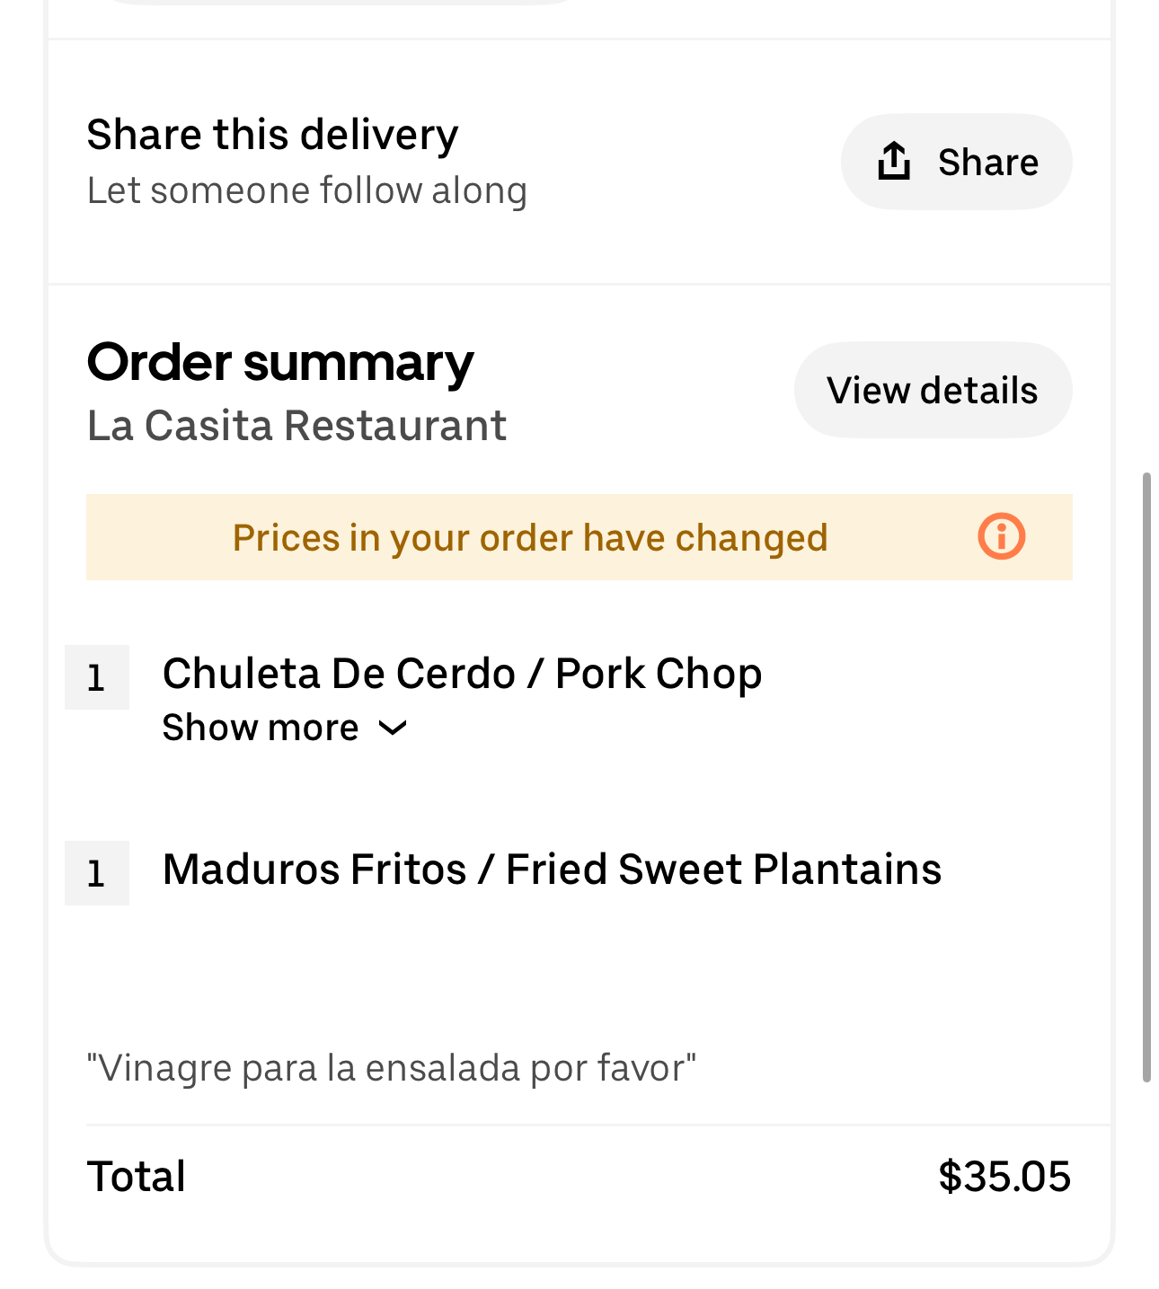Screen dimensions: 1159x1289
Task: Click the partially visible pill at top
Action: coord(341,3)
